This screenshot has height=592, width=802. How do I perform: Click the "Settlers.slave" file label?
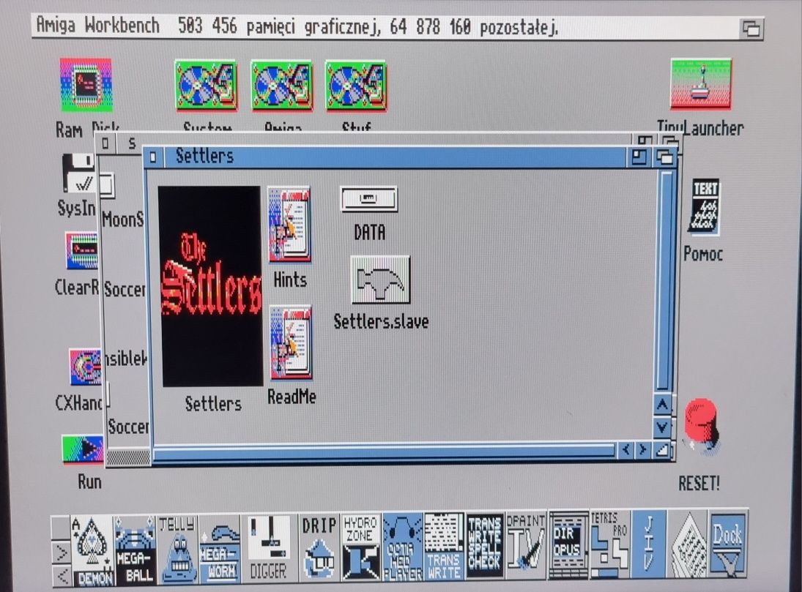tap(381, 321)
